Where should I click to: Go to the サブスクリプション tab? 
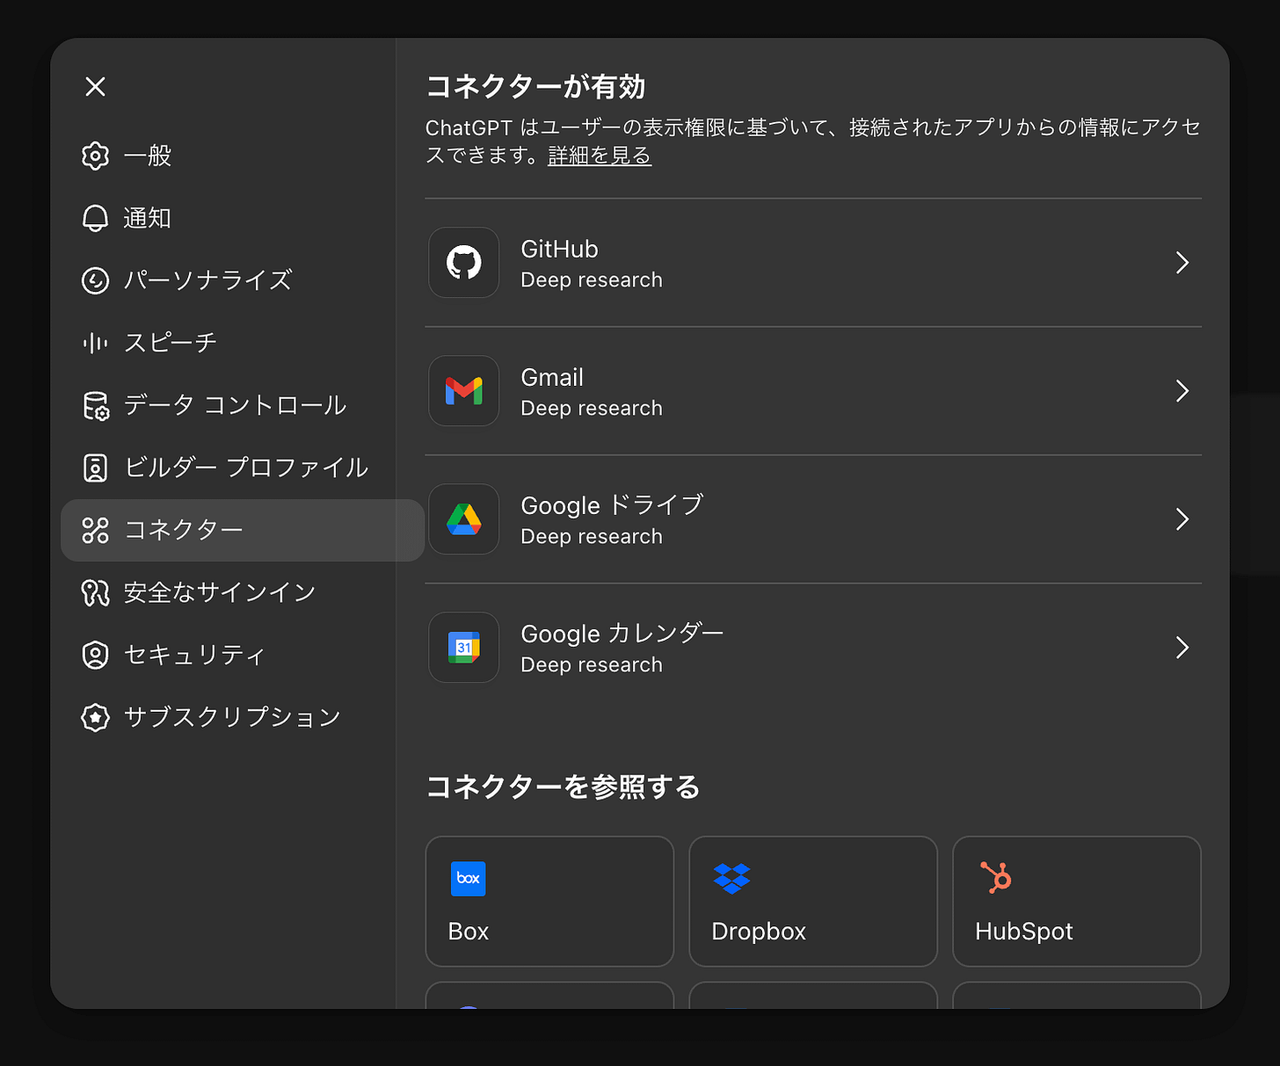click(242, 717)
